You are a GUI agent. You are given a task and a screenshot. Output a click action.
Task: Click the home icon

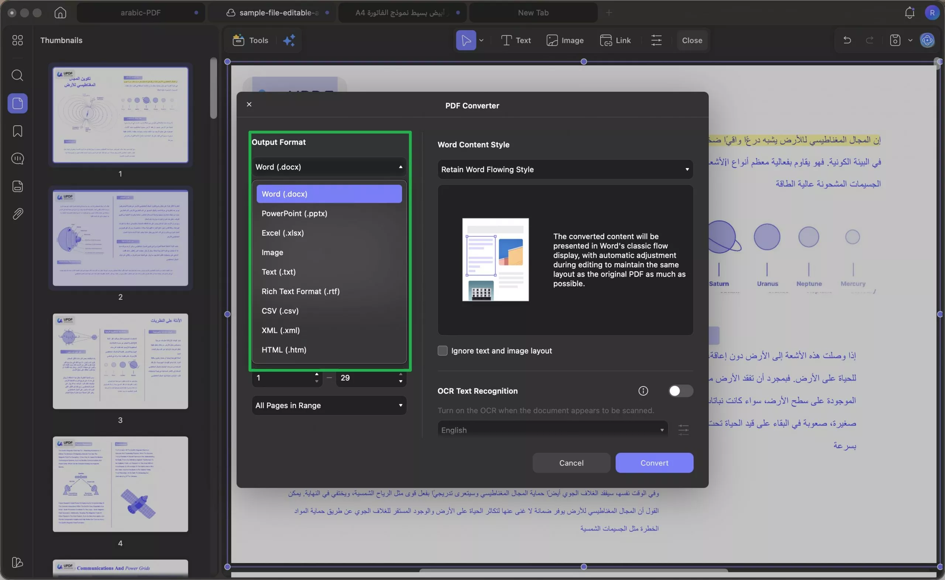click(x=60, y=13)
